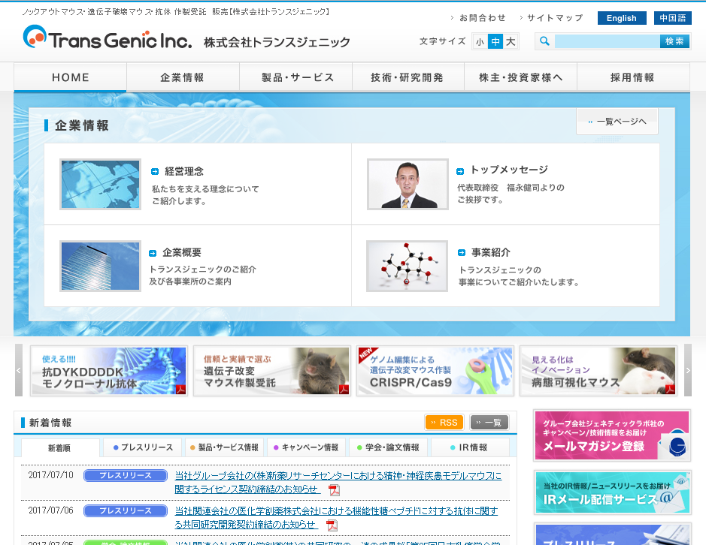Open the 製品・サービス navigation menu
Viewport: 706px width, 545px height.
point(295,77)
